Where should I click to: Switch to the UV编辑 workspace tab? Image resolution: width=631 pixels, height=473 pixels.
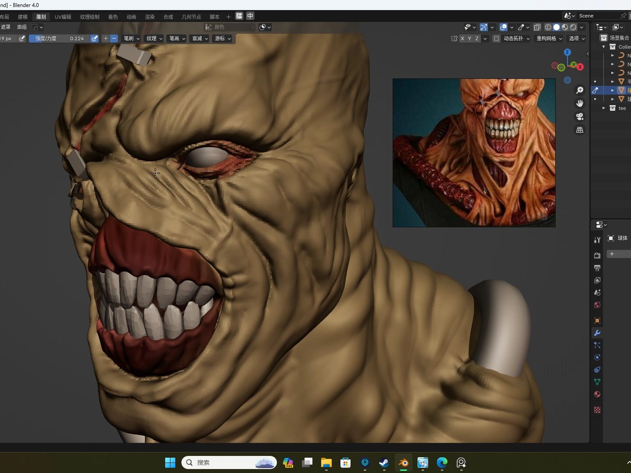click(63, 17)
